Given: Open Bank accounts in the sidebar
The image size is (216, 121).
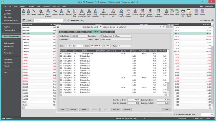Looking at the screenshot, I should (x=9, y=43).
